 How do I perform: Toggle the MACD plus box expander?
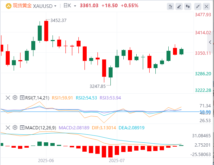pyautogui.click(x=22, y=128)
